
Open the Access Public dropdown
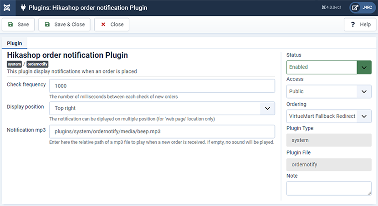(x=329, y=91)
